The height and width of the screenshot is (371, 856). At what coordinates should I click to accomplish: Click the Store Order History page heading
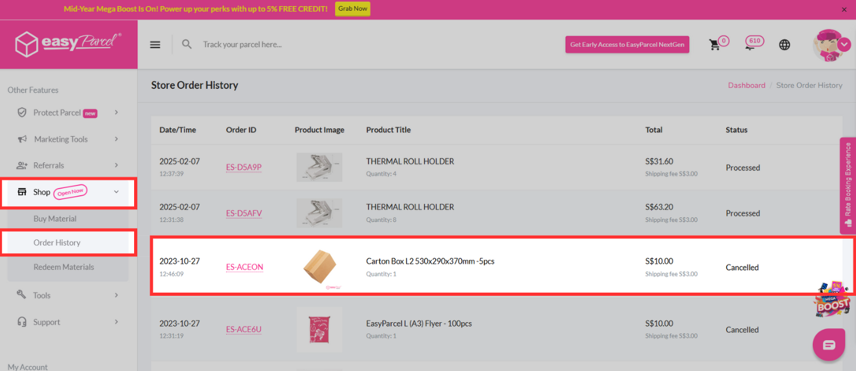point(195,85)
